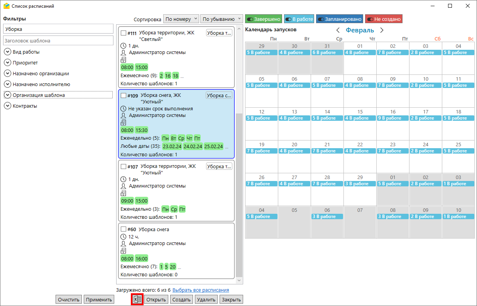477x306 pixels.
Task: Expand the Вид работы filter
Action: 7,52
